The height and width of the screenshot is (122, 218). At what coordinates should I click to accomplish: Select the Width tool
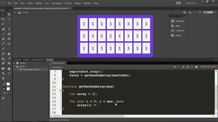click(9, 63)
